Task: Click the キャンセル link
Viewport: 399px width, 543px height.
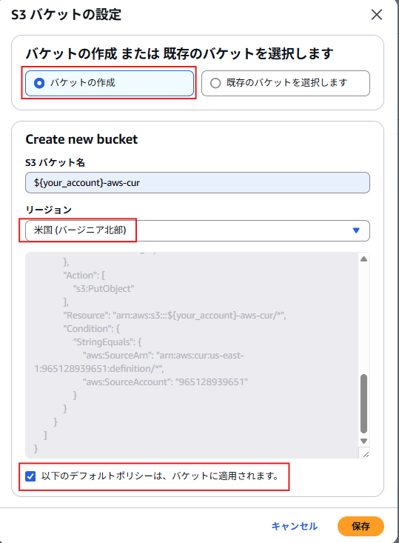Action: (x=295, y=526)
